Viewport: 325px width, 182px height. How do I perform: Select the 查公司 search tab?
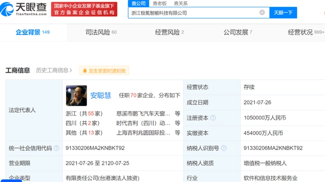coord(138,3)
